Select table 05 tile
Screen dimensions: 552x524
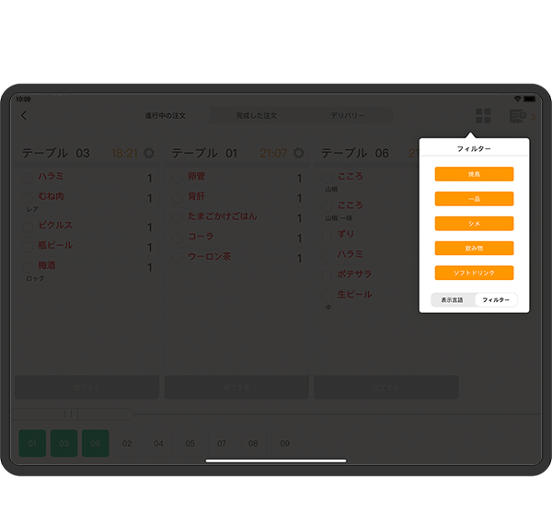click(x=190, y=443)
